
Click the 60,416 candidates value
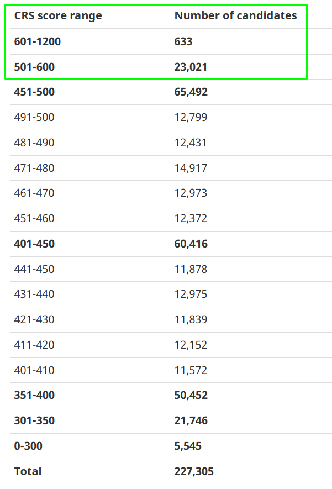[191, 244]
